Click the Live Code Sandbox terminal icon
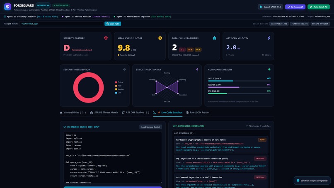This screenshot has height=188, width=334. [155, 112]
